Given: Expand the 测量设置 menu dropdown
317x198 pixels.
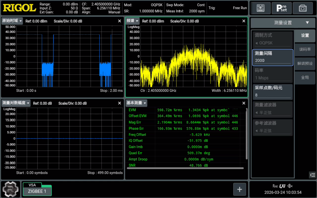Looking at the screenshot, I should [283, 23].
